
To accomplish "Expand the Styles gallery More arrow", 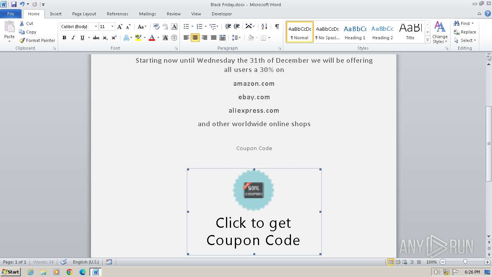I will (x=427, y=40).
